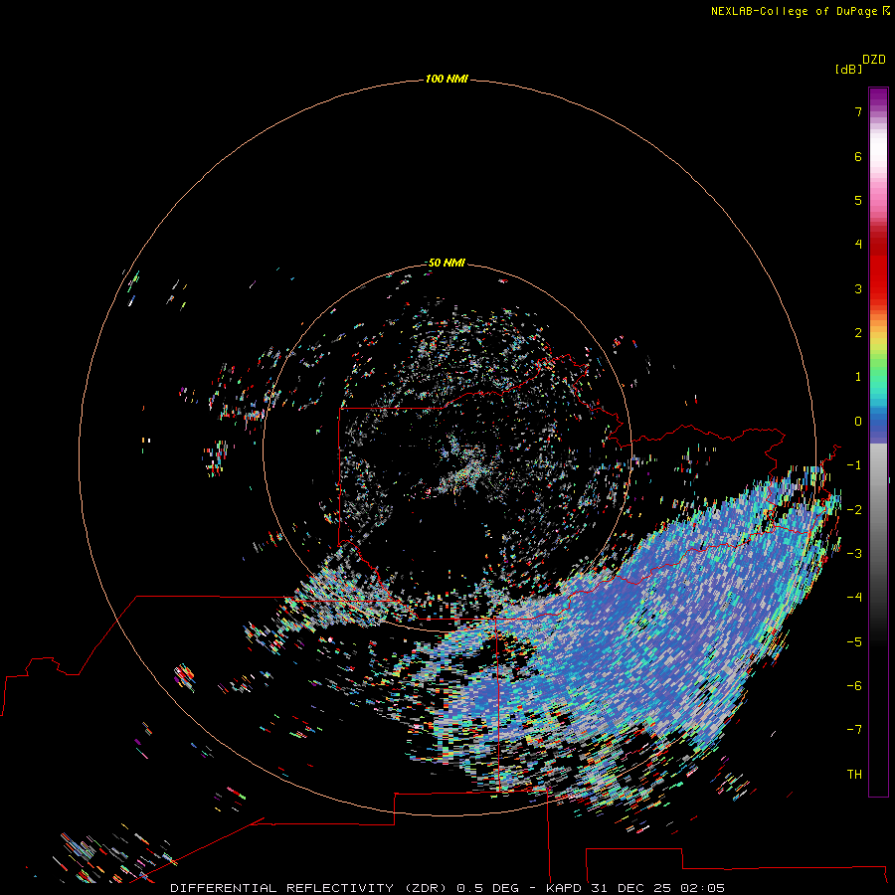This screenshot has height=895, width=895.
Task: Click the -5 value on the color scale
Action: (854, 642)
